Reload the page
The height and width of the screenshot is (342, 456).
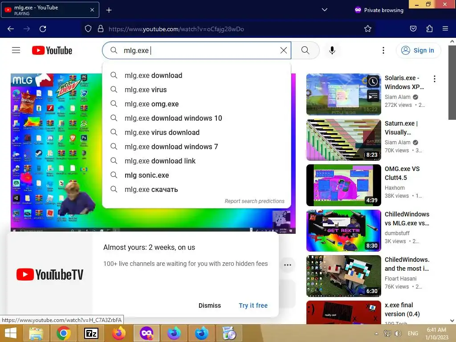click(43, 29)
